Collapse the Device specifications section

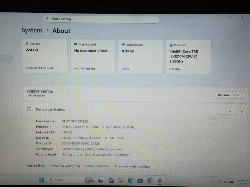point(242,111)
